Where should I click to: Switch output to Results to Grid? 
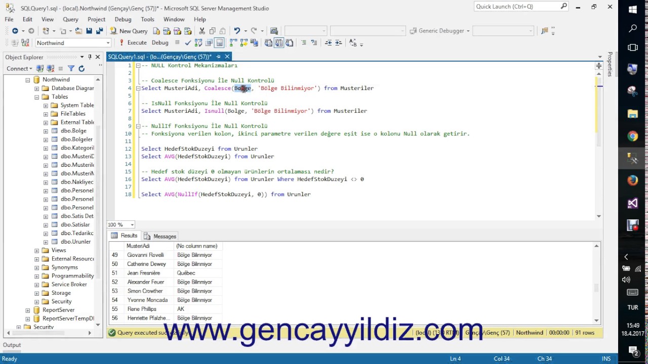pyautogui.click(x=279, y=43)
